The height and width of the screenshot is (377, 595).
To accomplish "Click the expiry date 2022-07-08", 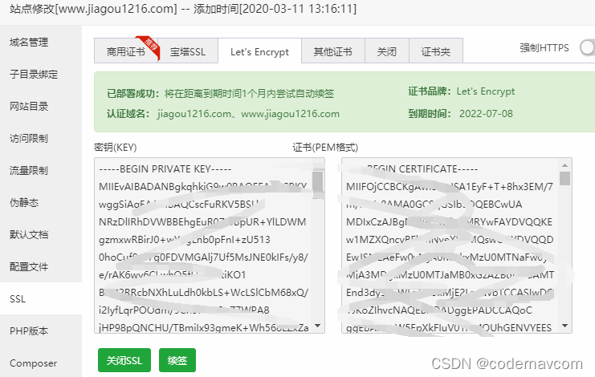I will pyautogui.click(x=486, y=114).
